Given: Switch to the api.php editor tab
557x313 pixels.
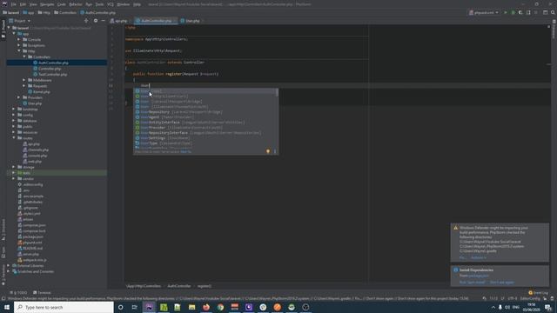Looking at the screenshot, I should pos(118,21).
